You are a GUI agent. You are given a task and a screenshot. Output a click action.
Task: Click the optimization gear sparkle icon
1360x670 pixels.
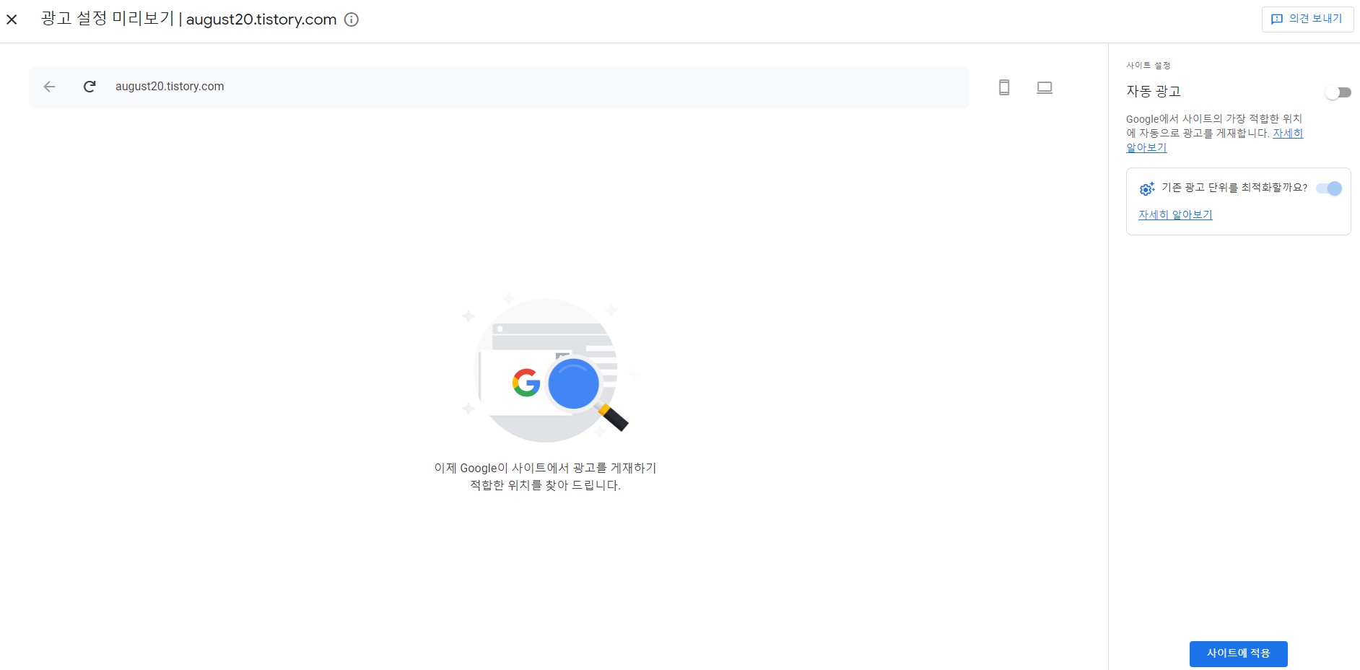coord(1147,188)
